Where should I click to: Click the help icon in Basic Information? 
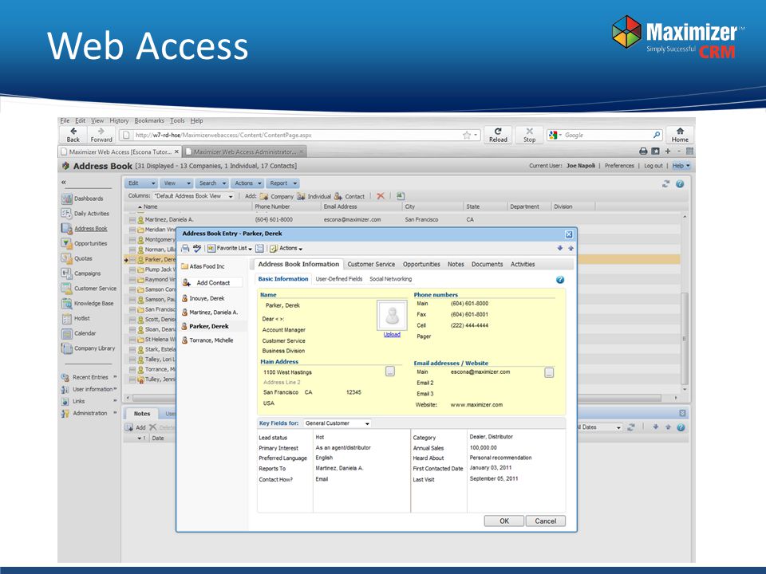tap(560, 280)
